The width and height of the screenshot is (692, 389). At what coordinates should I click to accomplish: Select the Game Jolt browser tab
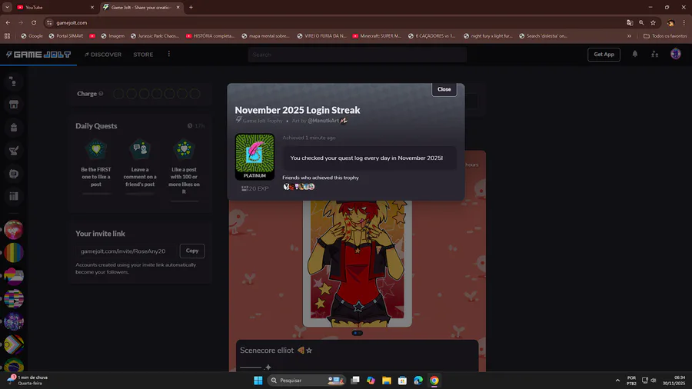141,7
